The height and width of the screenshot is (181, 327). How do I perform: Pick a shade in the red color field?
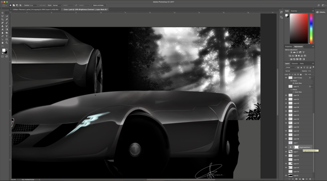point(299,28)
